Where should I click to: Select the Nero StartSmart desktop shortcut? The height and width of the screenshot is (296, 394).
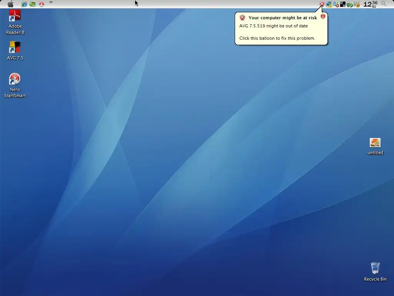pyautogui.click(x=15, y=85)
